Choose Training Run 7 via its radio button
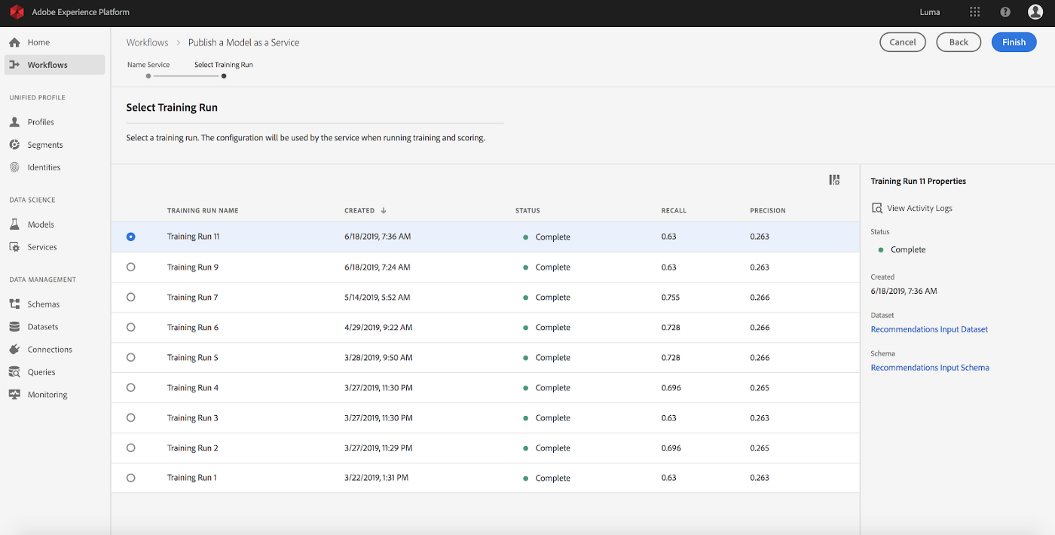 tap(130, 297)
